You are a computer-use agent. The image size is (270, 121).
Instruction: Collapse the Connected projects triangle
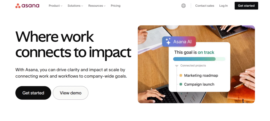177,66
